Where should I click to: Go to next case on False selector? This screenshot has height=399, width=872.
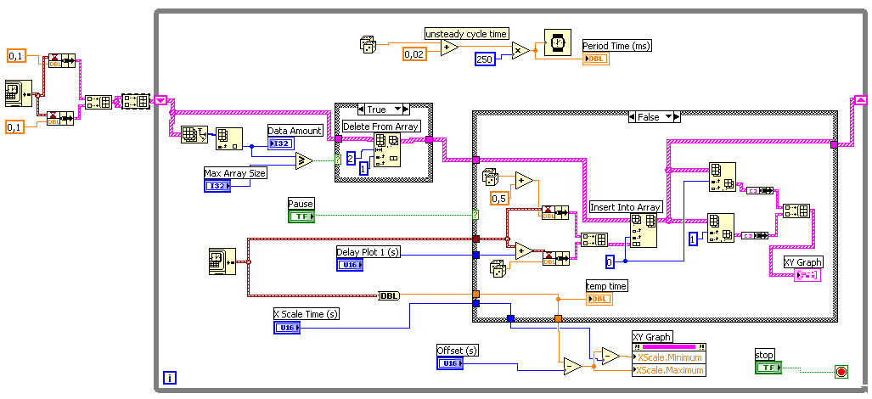point(677,117)
